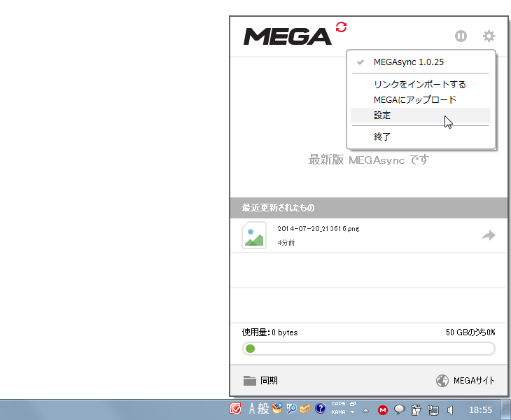Click the globe icon beside MEGAサイト

(442, 381)
